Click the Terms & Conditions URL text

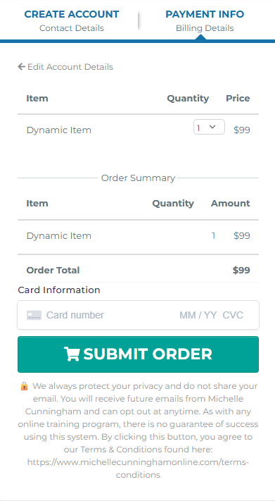(138, 469)
